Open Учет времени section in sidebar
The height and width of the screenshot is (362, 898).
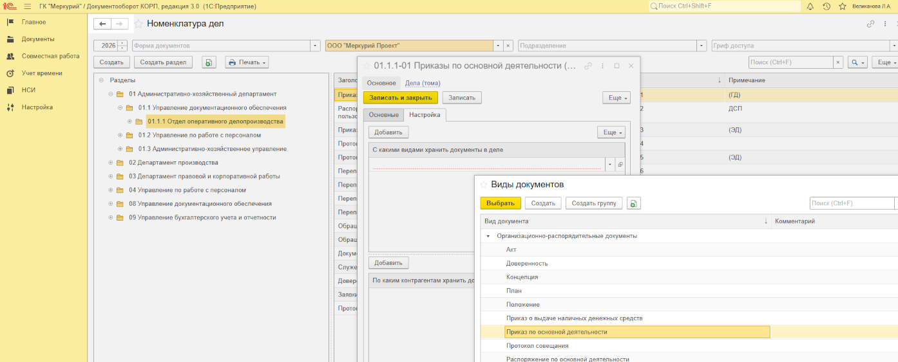click(x=42, y=73)
